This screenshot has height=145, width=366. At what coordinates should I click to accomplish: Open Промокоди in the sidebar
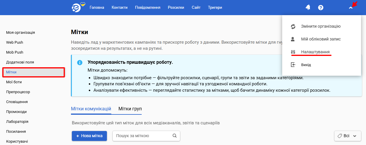click(16, 112)
